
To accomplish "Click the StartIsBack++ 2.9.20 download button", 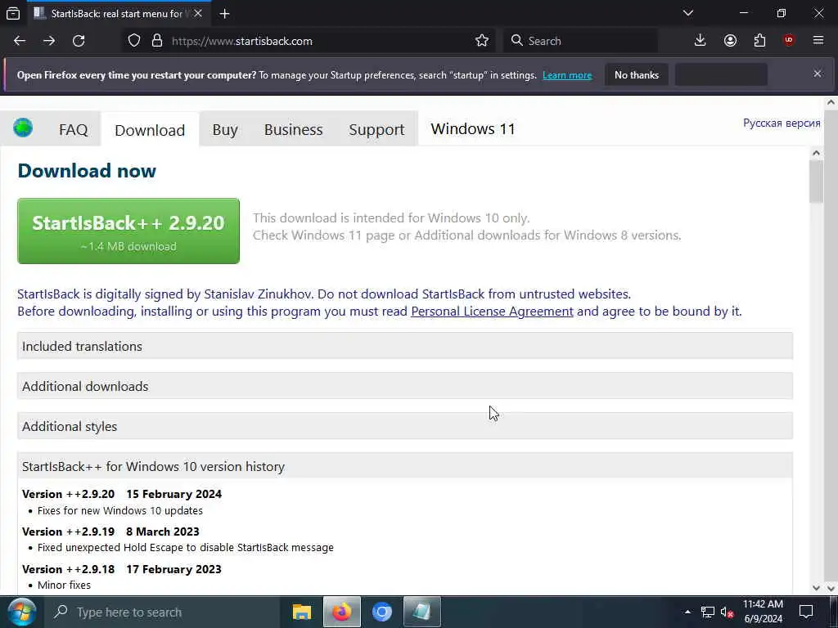I will pyautogui.click(x=128, y=231).
